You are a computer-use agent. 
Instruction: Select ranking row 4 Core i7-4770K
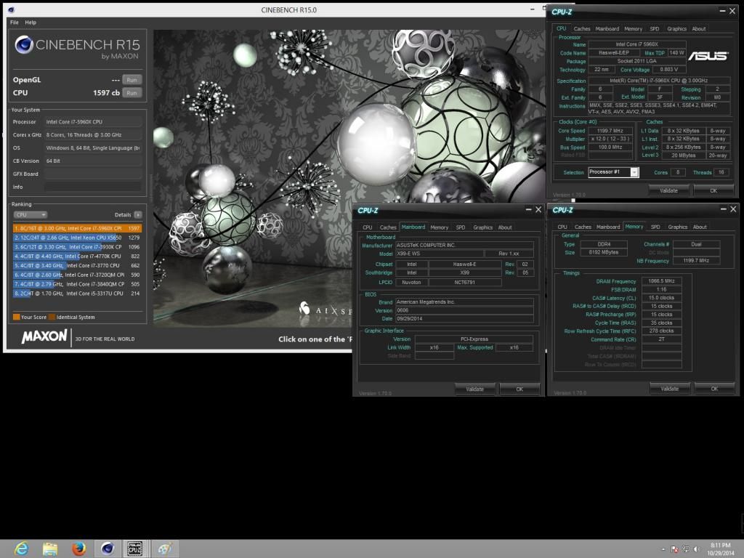(x=77, y=256)
